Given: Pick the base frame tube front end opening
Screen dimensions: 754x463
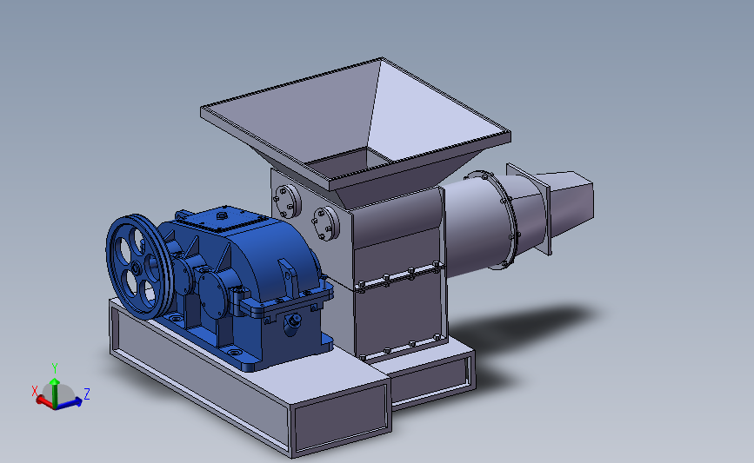Looking at the screenshot, I should [x=342, y=419].
